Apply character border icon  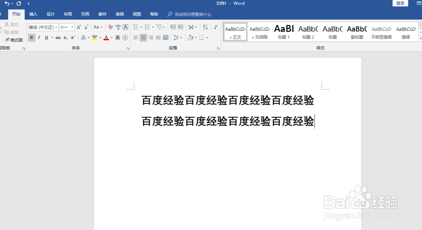point(125,27)
